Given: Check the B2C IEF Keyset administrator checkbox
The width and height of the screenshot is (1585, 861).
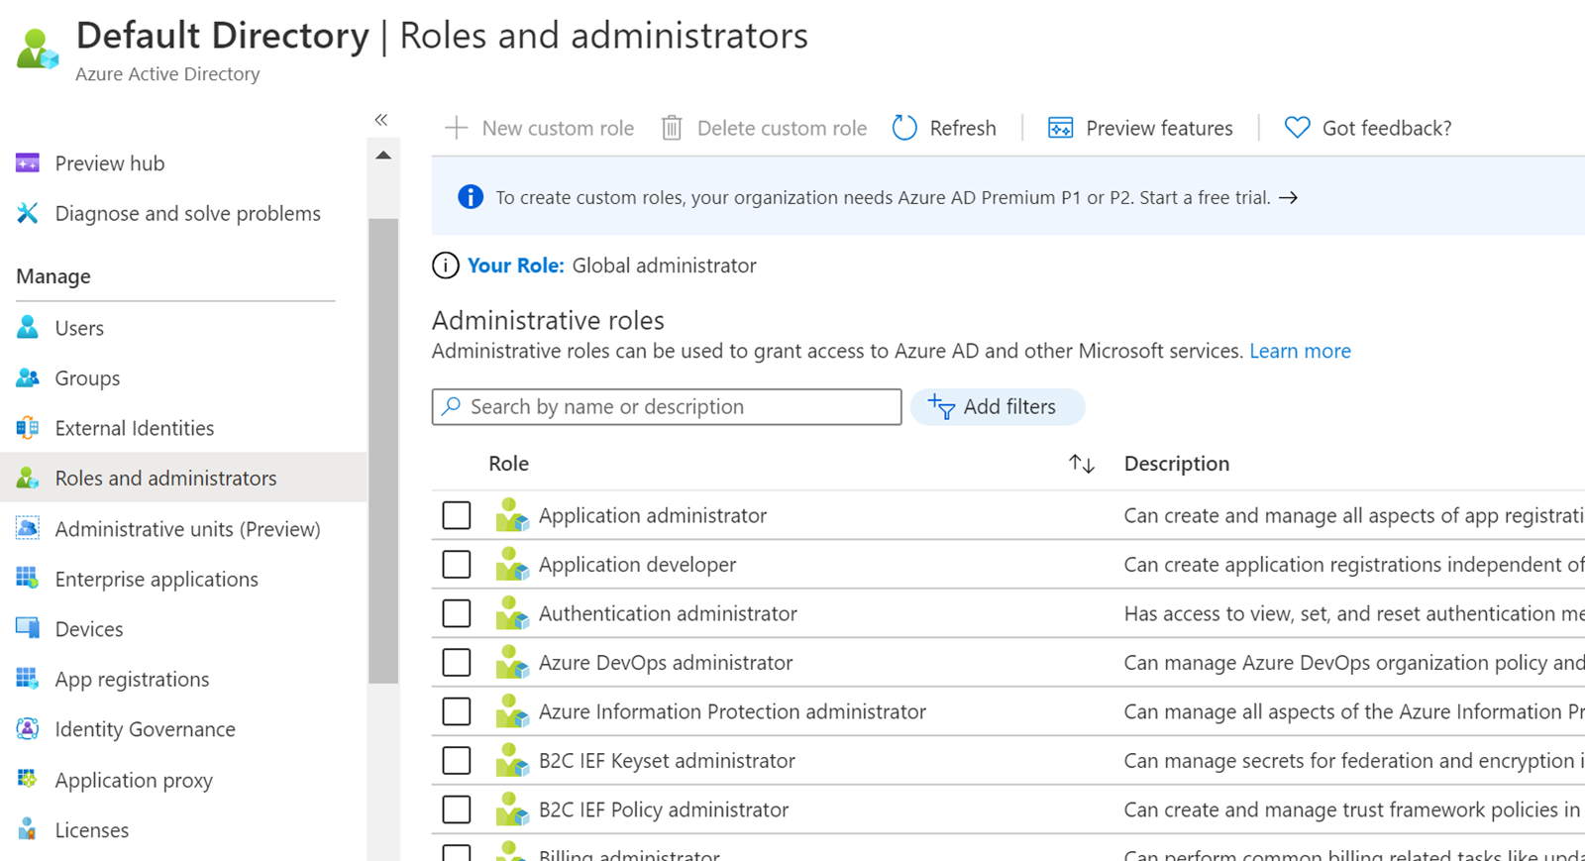Looking at the screenshot, I should 457,760.
